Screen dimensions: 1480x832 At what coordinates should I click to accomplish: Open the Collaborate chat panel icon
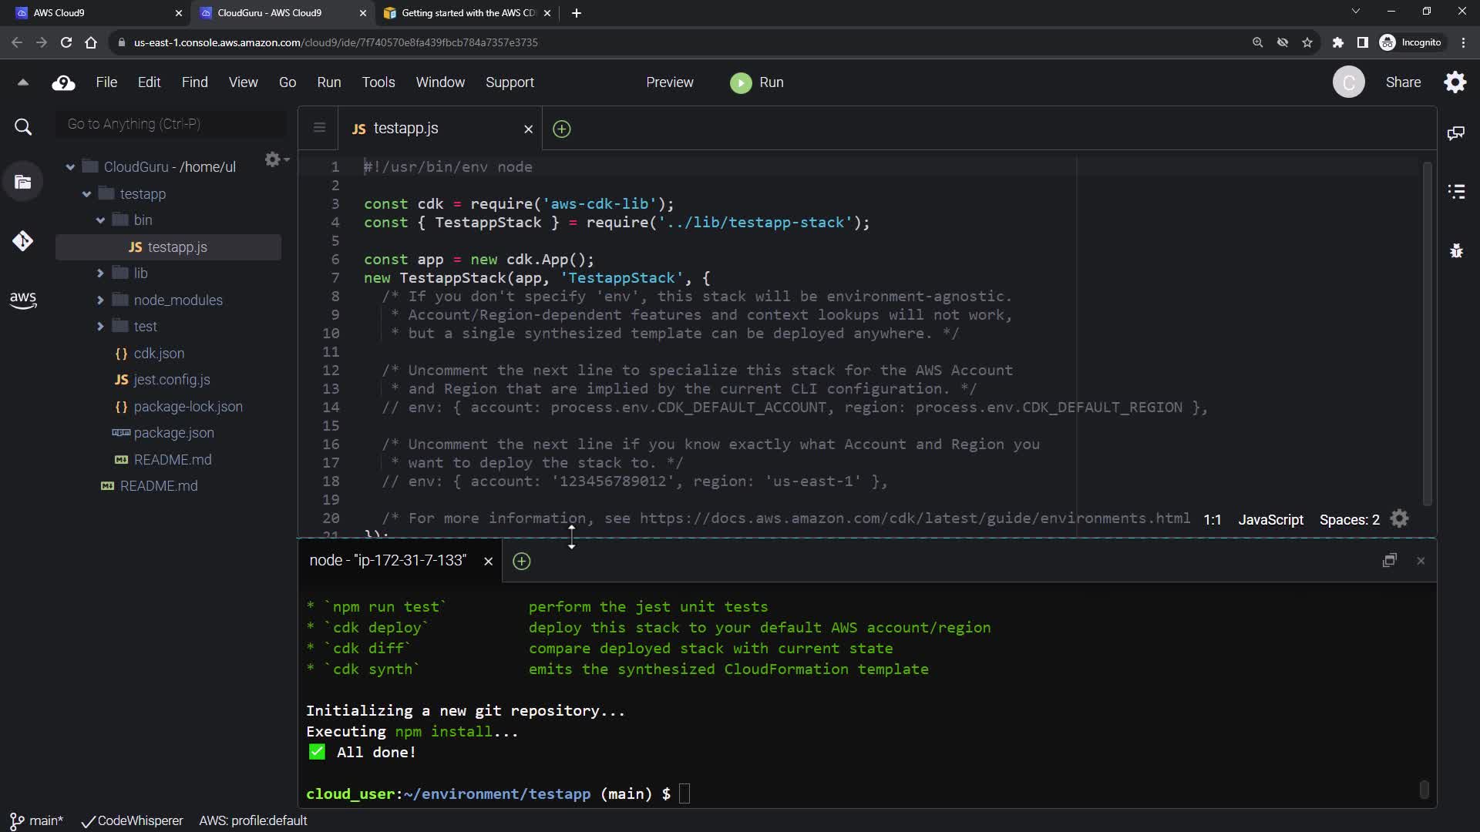click(x=1455, y=133)
